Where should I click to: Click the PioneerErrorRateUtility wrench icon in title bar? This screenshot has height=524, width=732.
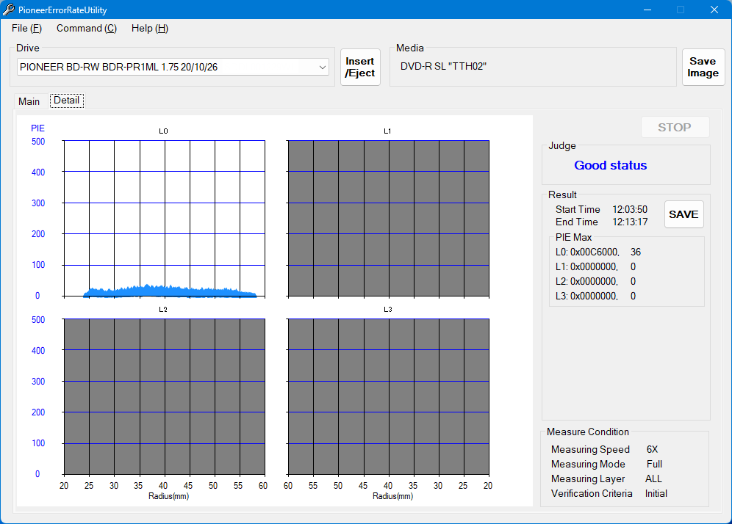click(9, 10)
